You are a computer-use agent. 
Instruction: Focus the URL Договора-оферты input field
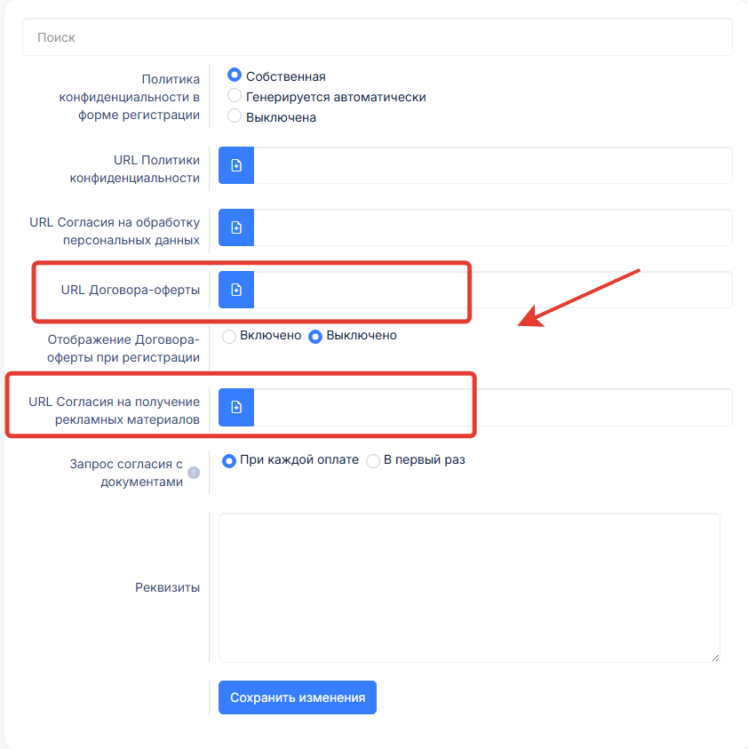tap(492, 290)
